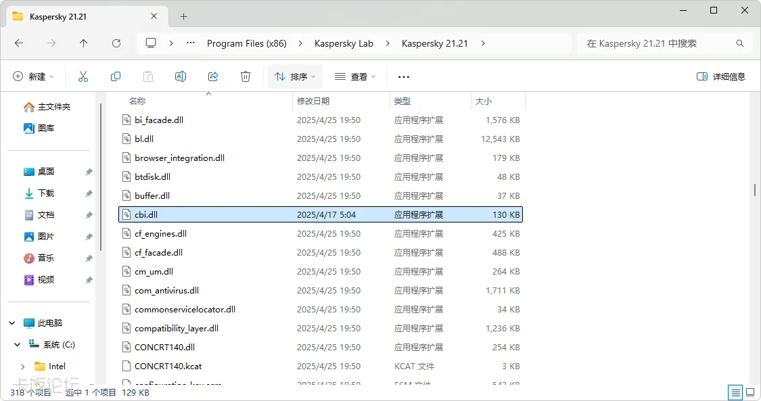761x401 pixels.
Task: Navigate to Kaspersky Lab in breadcrumb
Action: point(344,43)
